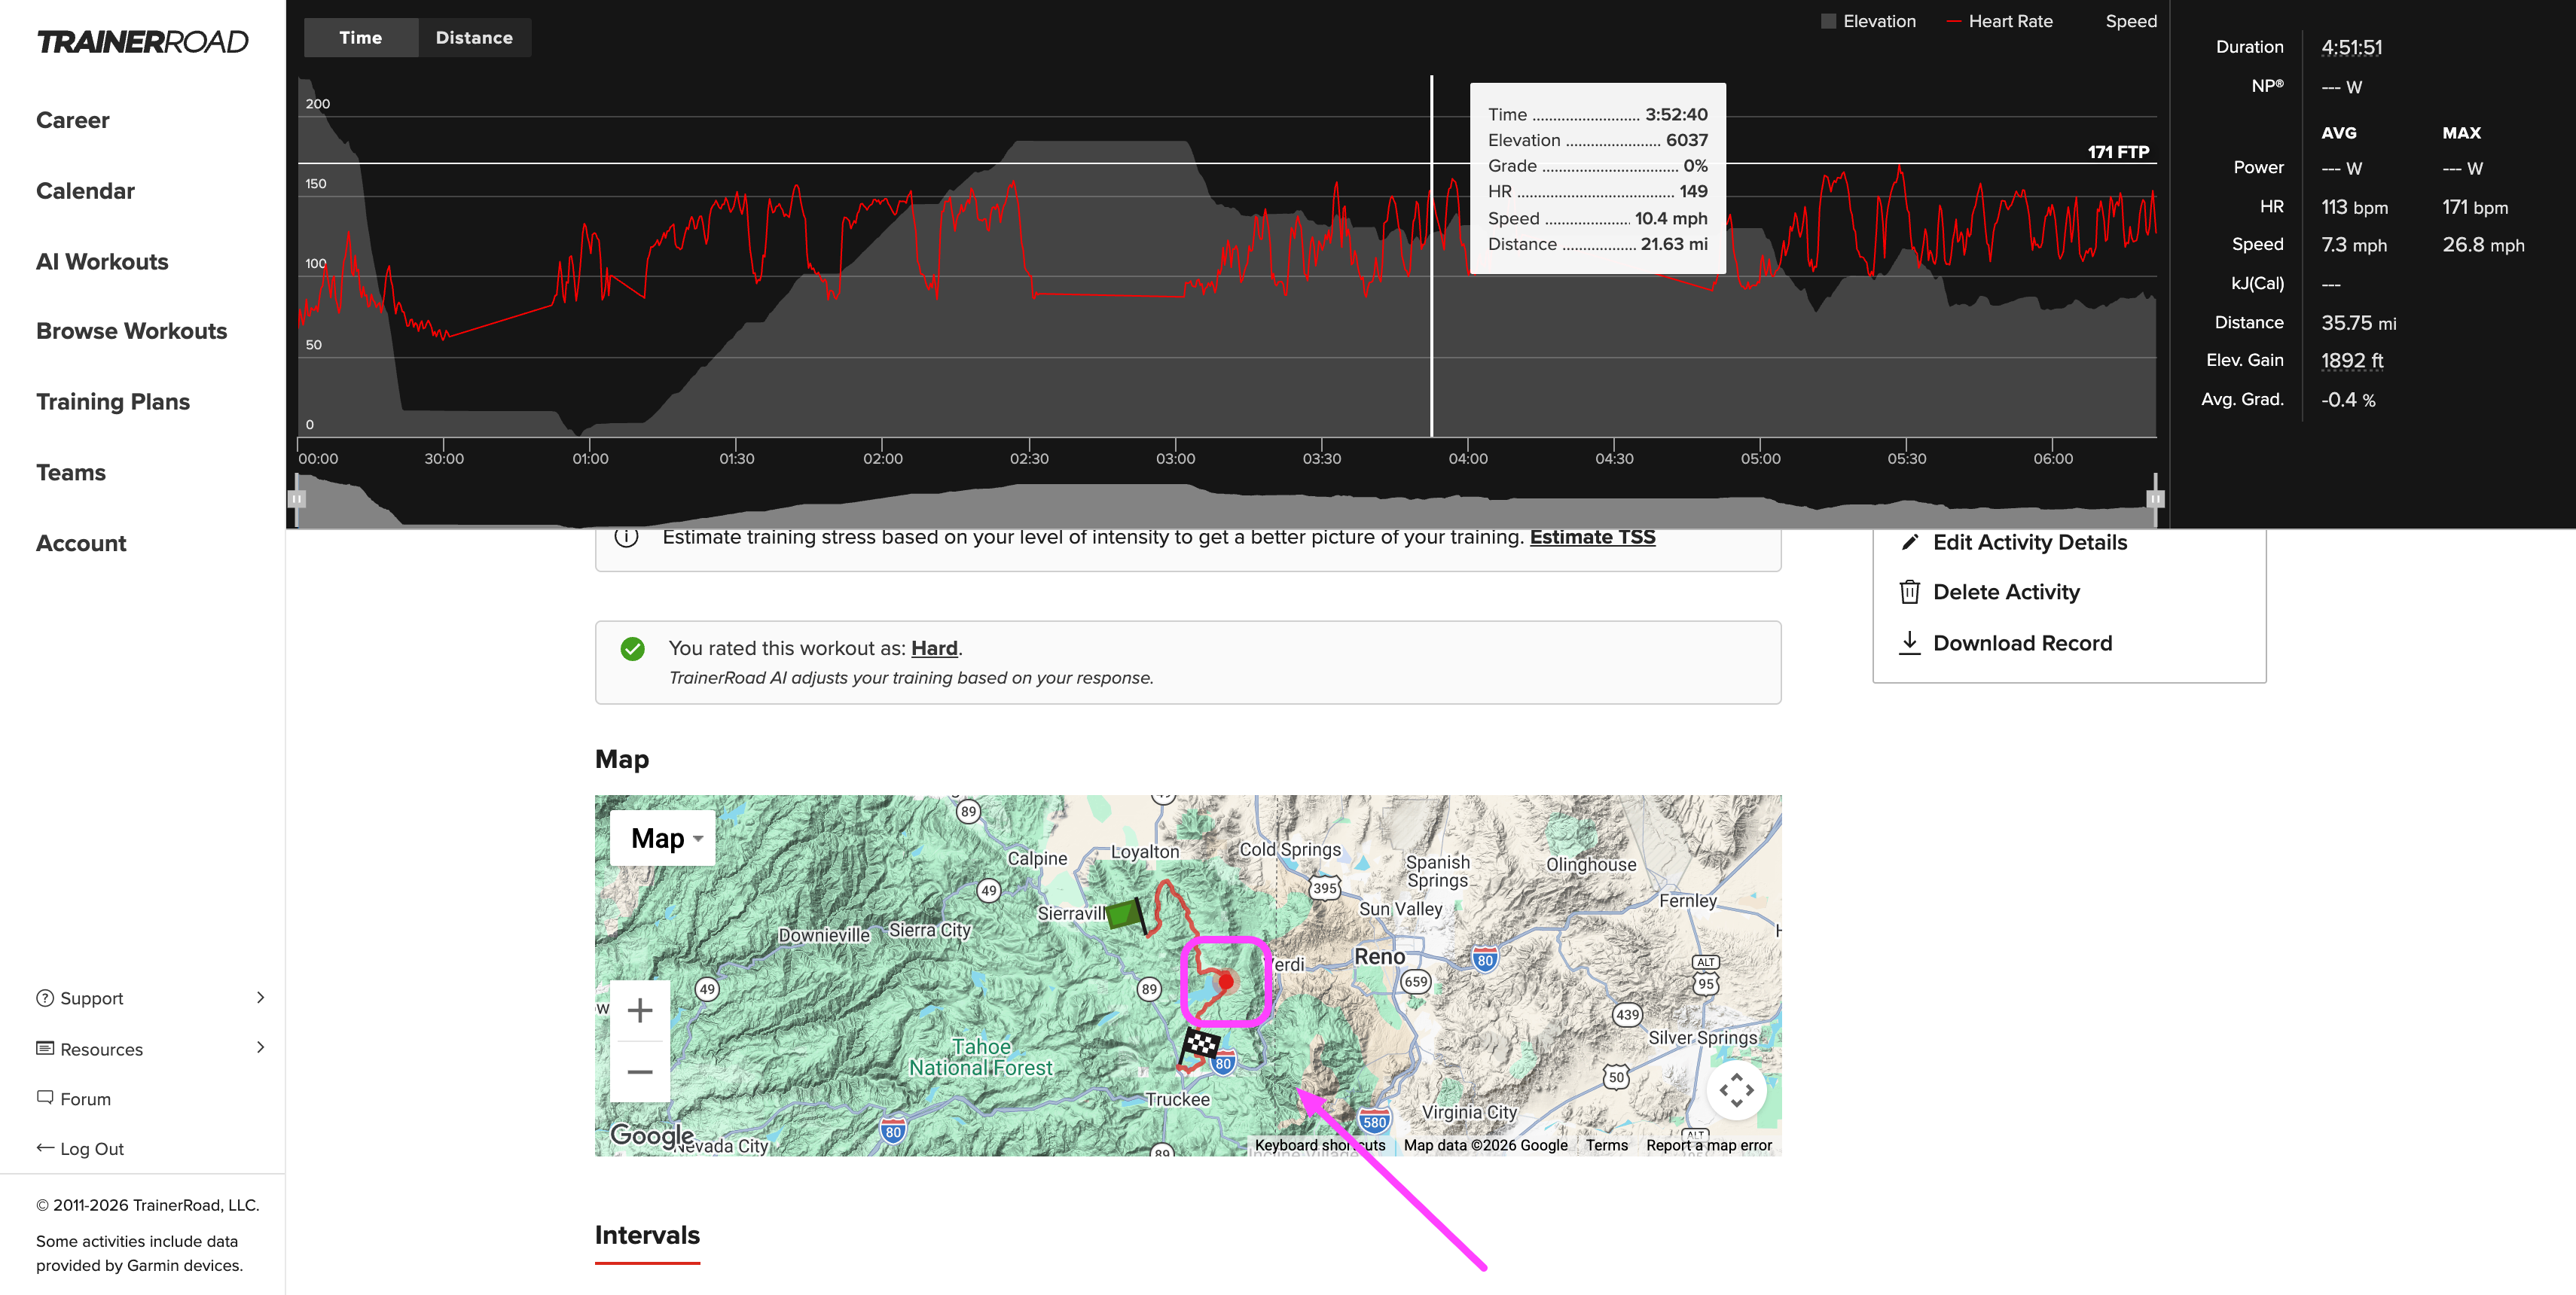Open the TrainerRoad logo home link
The height and width of the screenshot is (1295, 2576).
pos(142,42)
